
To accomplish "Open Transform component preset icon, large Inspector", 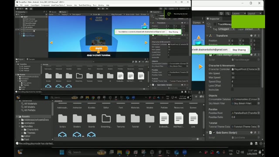I will point(255,36).
